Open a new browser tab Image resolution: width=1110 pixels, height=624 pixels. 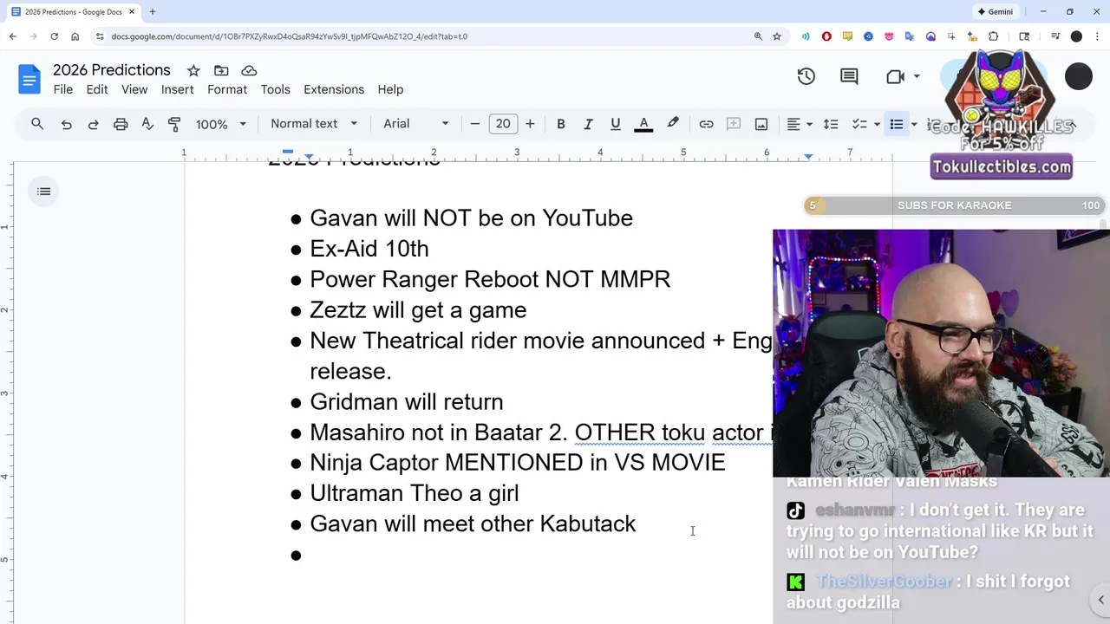(152, 12)
